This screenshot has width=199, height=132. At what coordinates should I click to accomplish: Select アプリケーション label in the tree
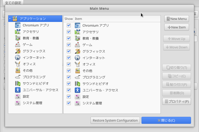(33, 19)
